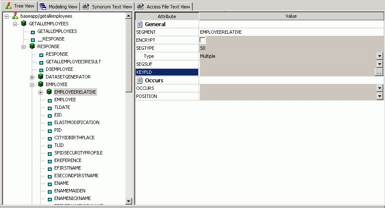Open the Synonym Text View tab

108,7
